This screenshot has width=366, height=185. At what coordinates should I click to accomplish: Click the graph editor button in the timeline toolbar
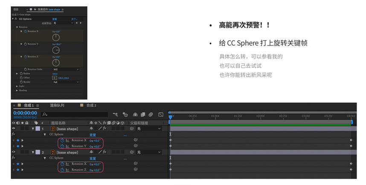[x=161, y=114]
